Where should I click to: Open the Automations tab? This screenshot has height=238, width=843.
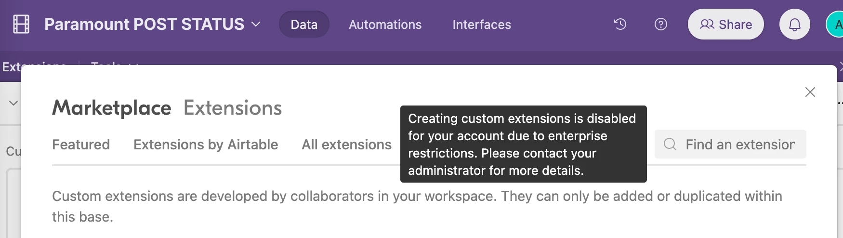pos(385,24)
